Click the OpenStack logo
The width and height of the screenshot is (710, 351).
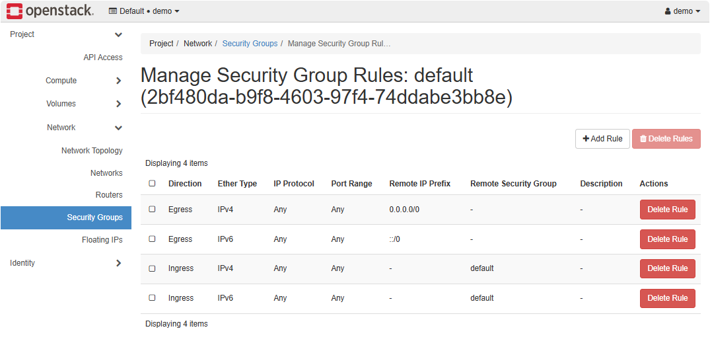click(x=50, y=11)
